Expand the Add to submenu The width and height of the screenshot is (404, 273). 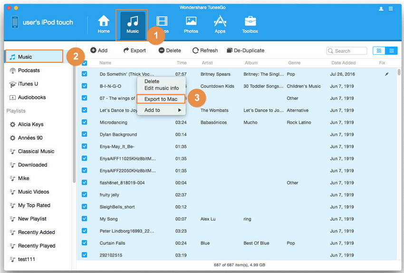coord(162,110)
